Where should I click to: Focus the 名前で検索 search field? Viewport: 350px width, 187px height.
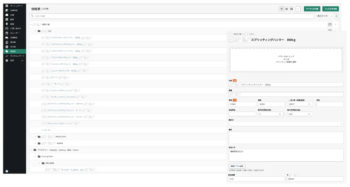coord(172,16)
